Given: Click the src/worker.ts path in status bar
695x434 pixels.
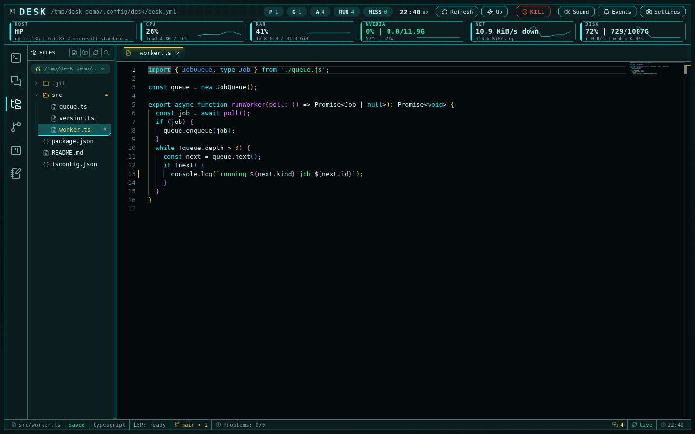Looking at the screenshot, I should 36,425.
